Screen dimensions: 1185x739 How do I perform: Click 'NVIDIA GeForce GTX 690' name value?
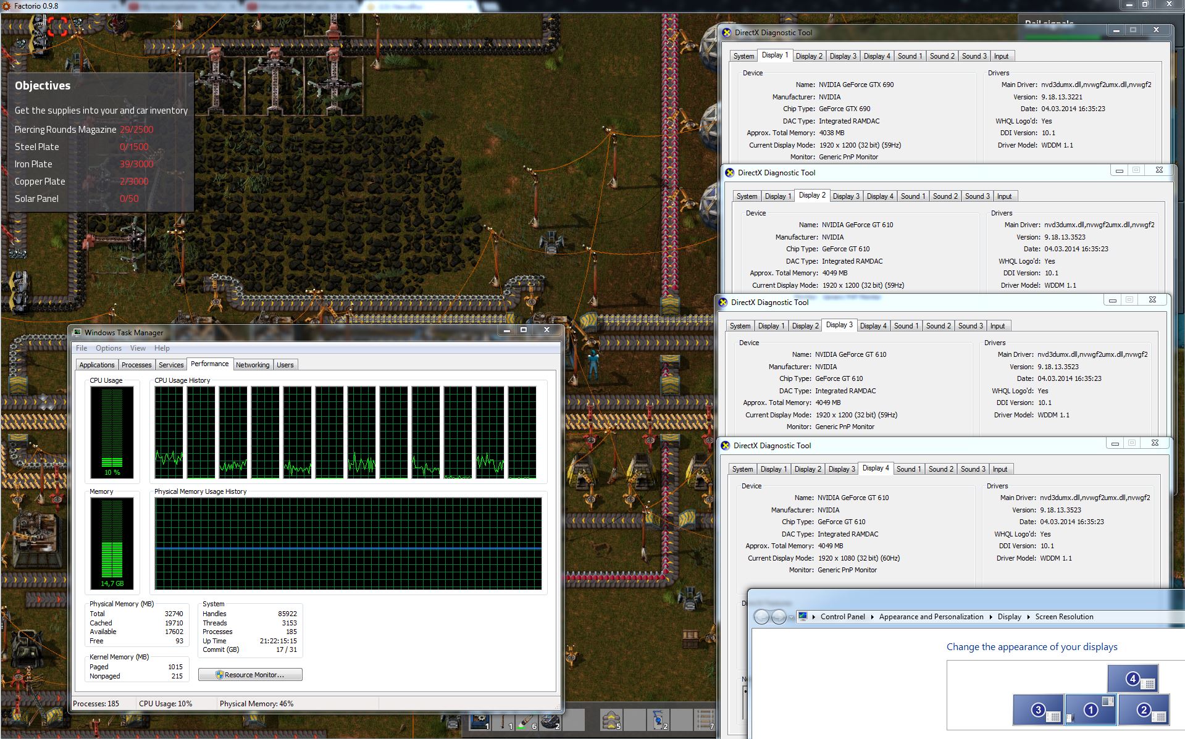[856, 85]
